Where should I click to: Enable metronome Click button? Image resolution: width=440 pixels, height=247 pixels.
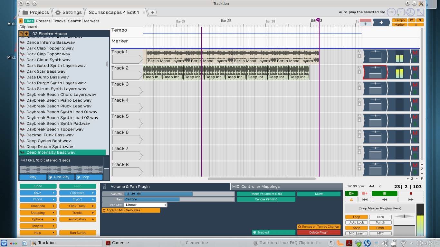pyautogui.click(x=380, y=217)
